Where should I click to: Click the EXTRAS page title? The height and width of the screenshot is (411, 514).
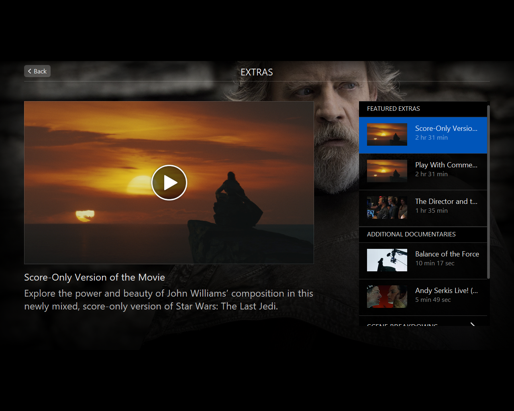pos(257,72)
